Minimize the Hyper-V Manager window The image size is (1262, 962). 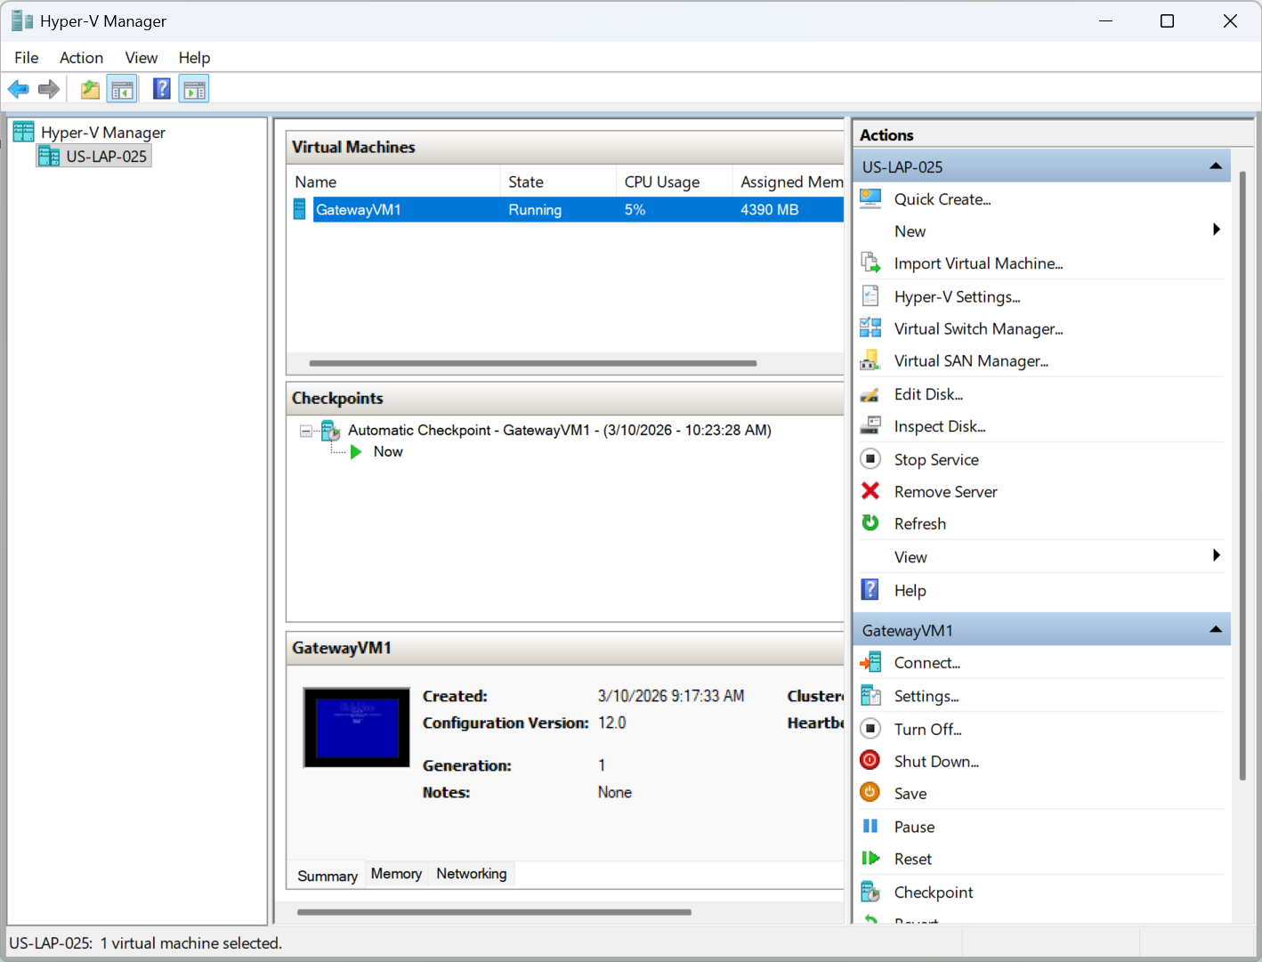tap(1106, 21)
